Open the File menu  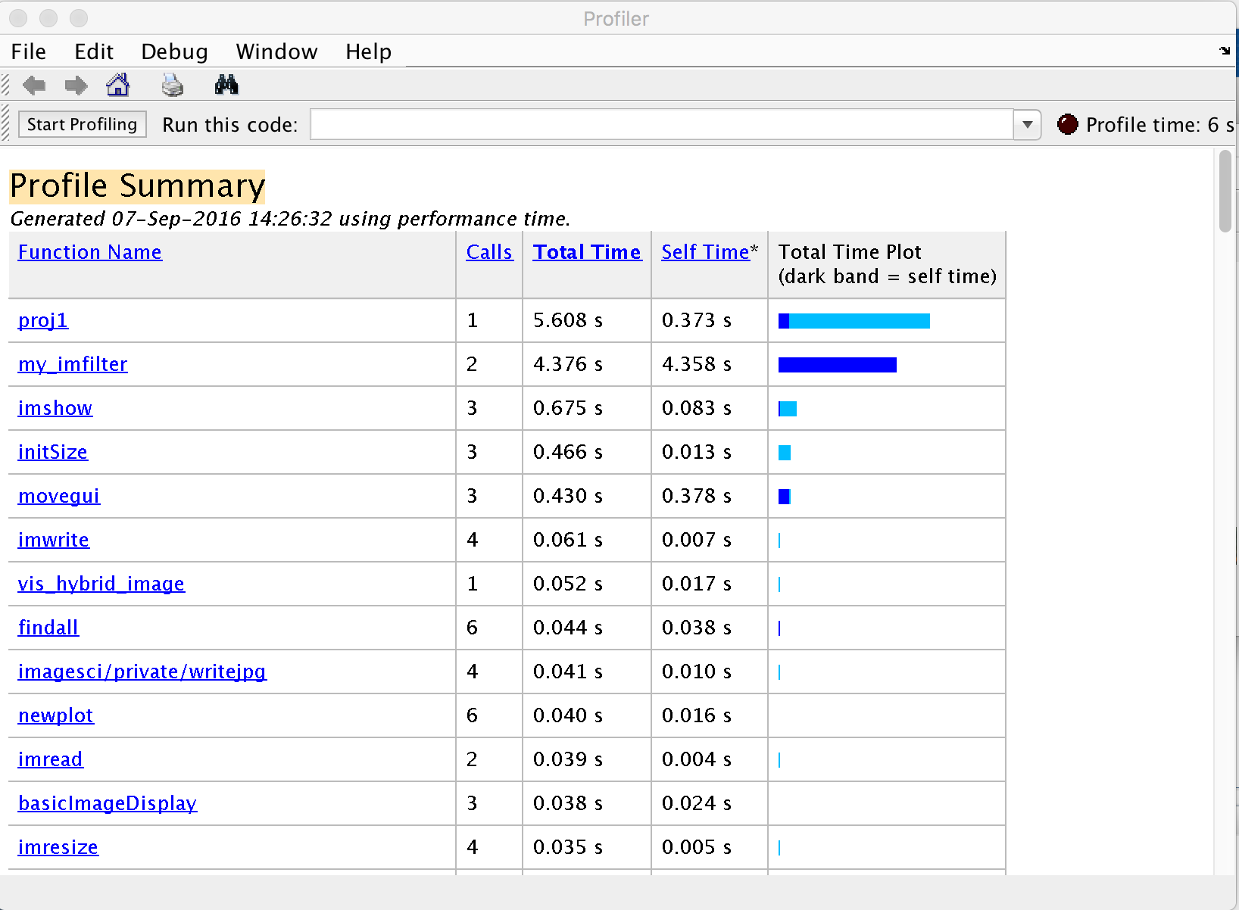point(29,51)
